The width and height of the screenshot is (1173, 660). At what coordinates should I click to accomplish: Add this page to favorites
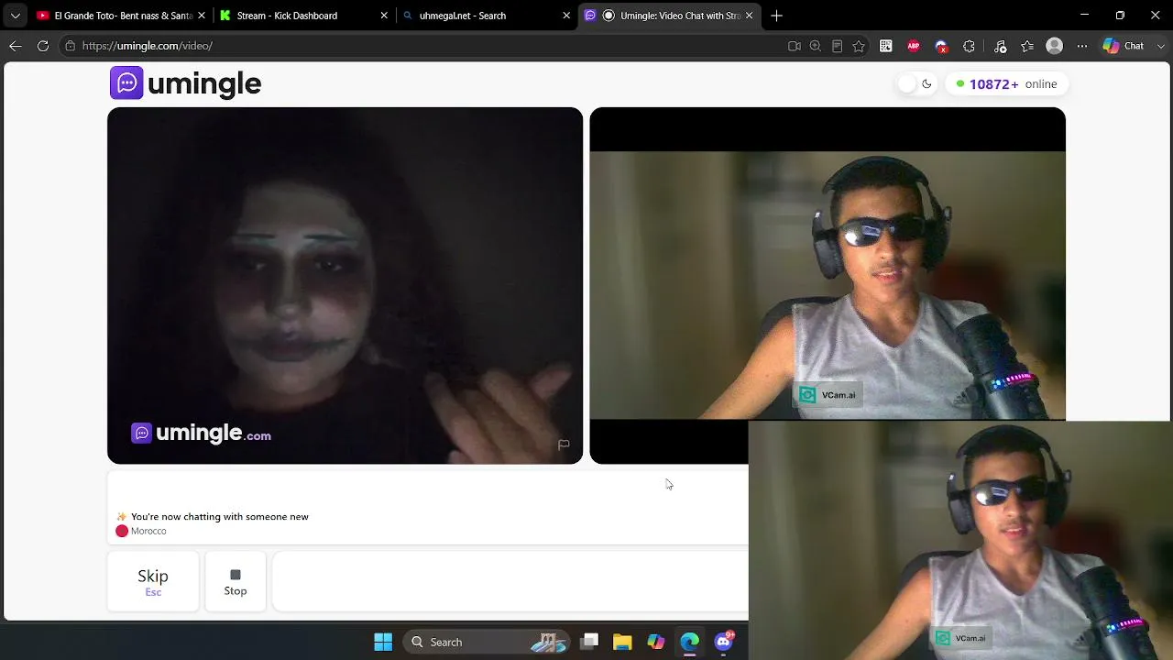tap(859, 46)
